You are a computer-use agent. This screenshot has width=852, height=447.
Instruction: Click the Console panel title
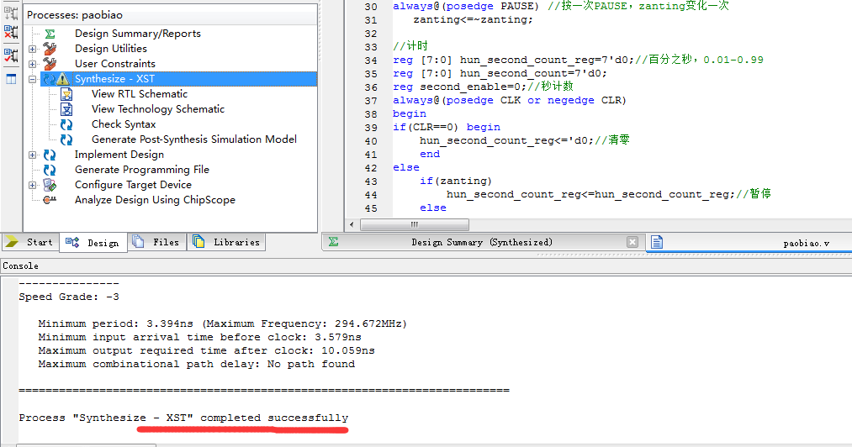coord(21,266)
